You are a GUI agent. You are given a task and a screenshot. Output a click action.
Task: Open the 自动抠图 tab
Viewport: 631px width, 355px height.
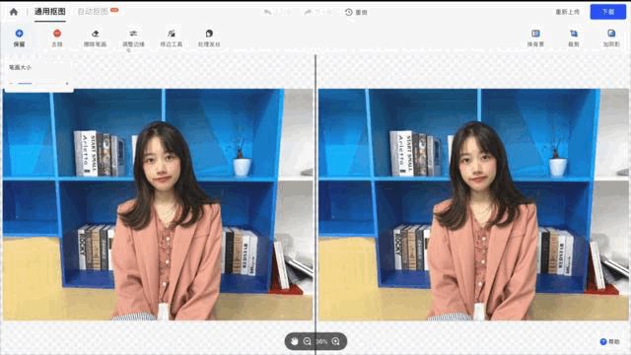point(93,12)
